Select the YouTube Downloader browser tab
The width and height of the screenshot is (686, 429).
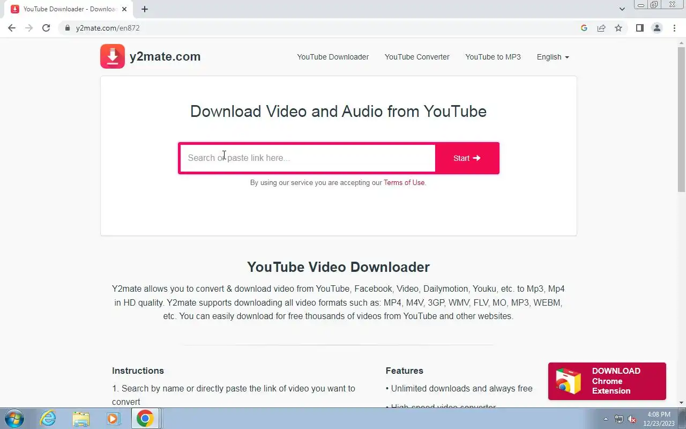click(x=69, y=9)
